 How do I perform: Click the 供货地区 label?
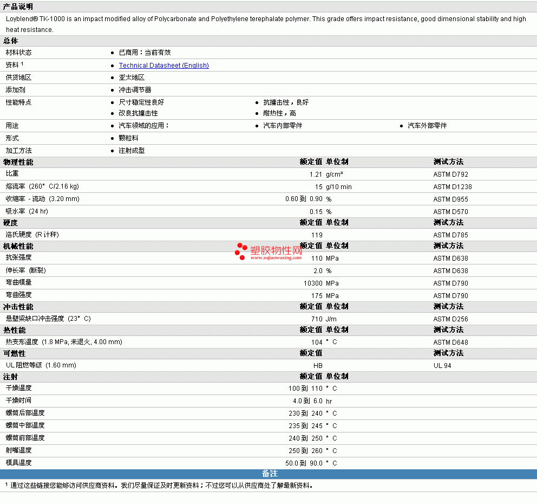[x=19, y=77]
